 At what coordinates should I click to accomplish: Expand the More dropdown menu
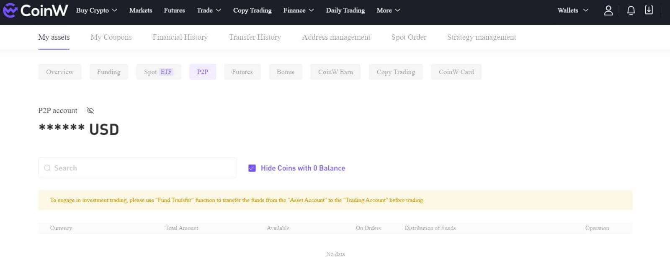tap(388, 10)
